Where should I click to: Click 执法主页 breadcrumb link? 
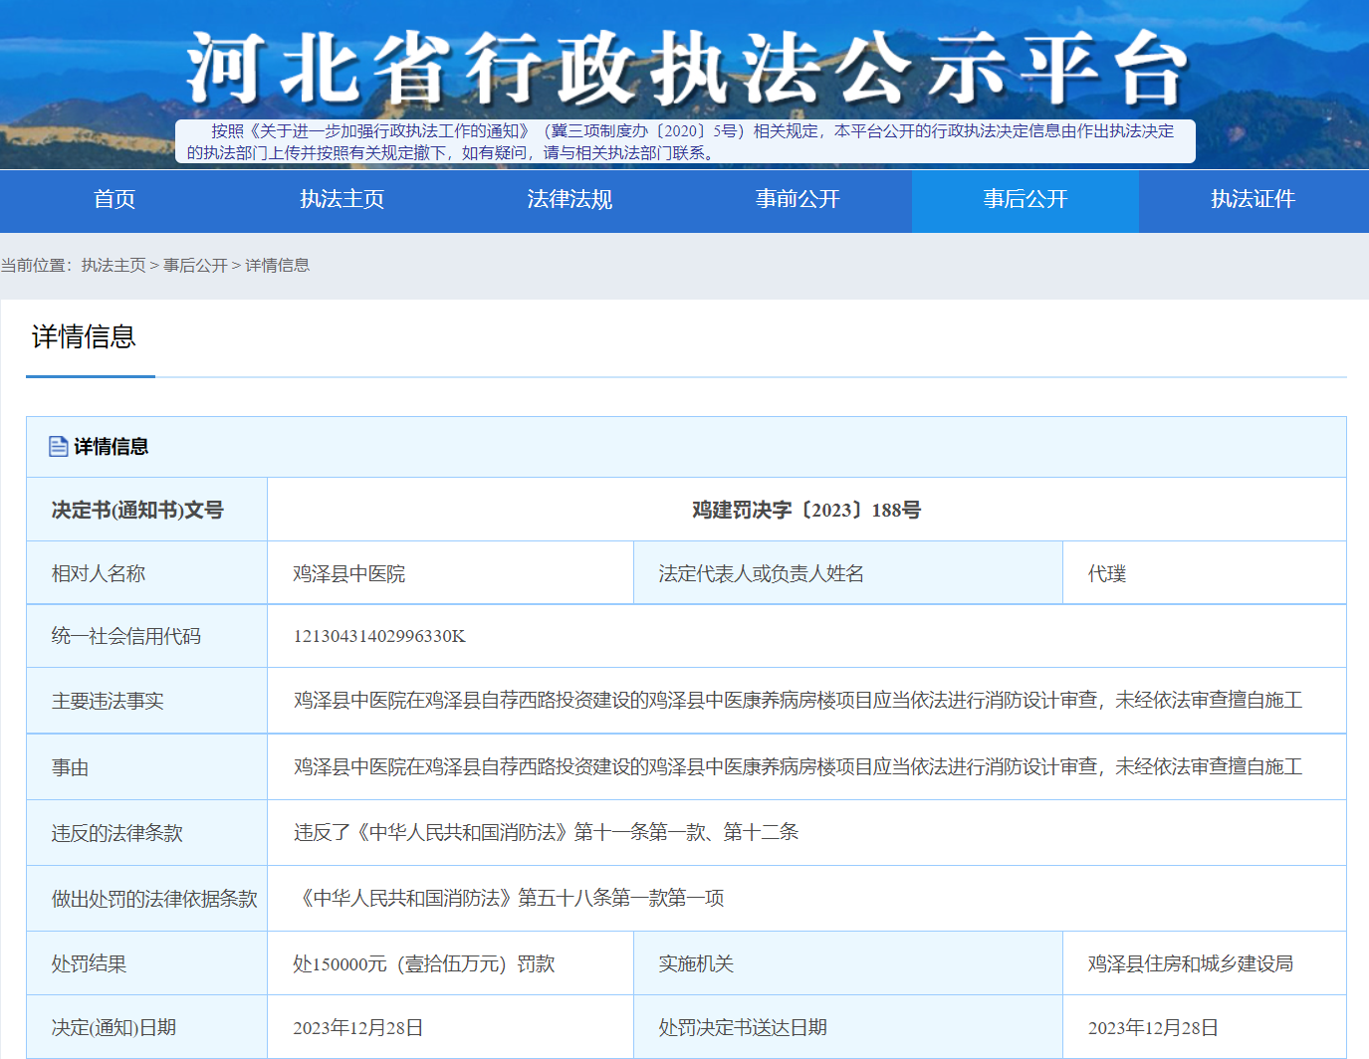click(114, 265)
